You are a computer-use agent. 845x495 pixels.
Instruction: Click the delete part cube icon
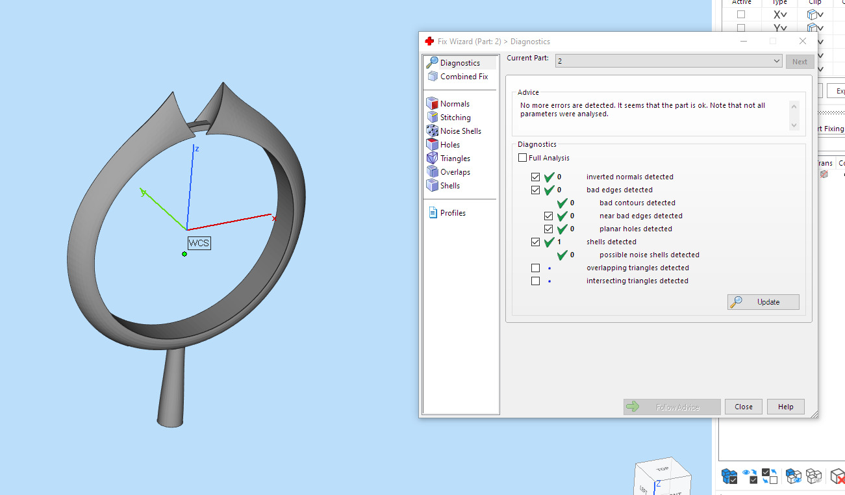(837, 476)
